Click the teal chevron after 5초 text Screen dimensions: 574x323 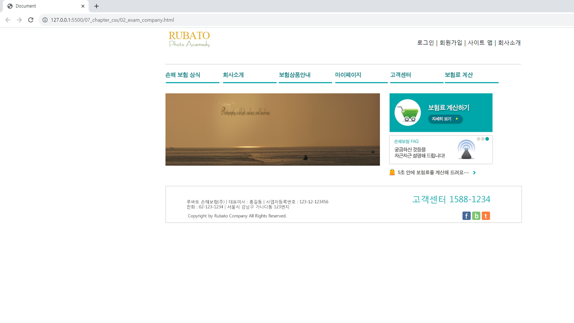[474, 173]
